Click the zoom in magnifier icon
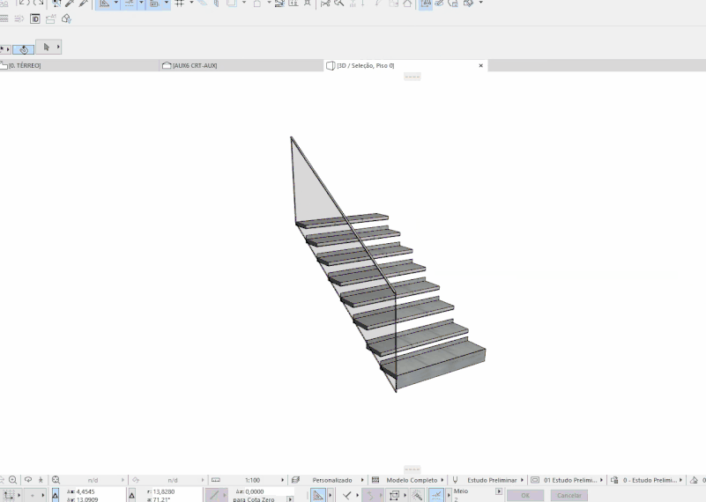Viewport: 706px width, 502px height. 13,480
